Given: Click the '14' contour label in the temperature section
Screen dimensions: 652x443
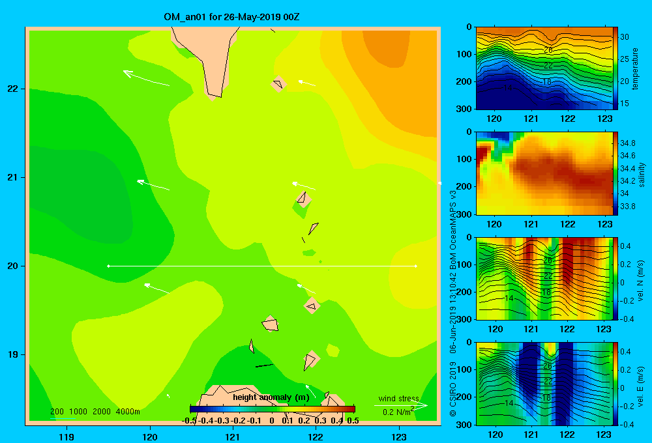Looking at the screenshot, I should click(x=507, y=88).
